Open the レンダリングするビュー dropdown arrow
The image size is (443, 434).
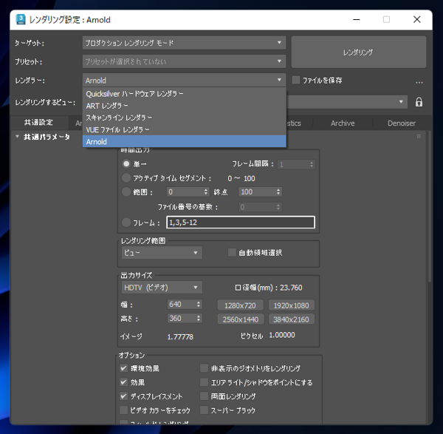pos(401,102)
